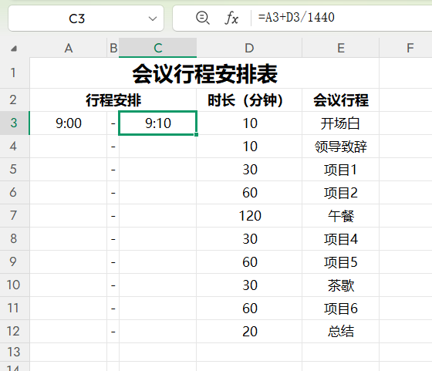Select empty cell C4 for end time
432x371 pixels.
coord(158,147)
